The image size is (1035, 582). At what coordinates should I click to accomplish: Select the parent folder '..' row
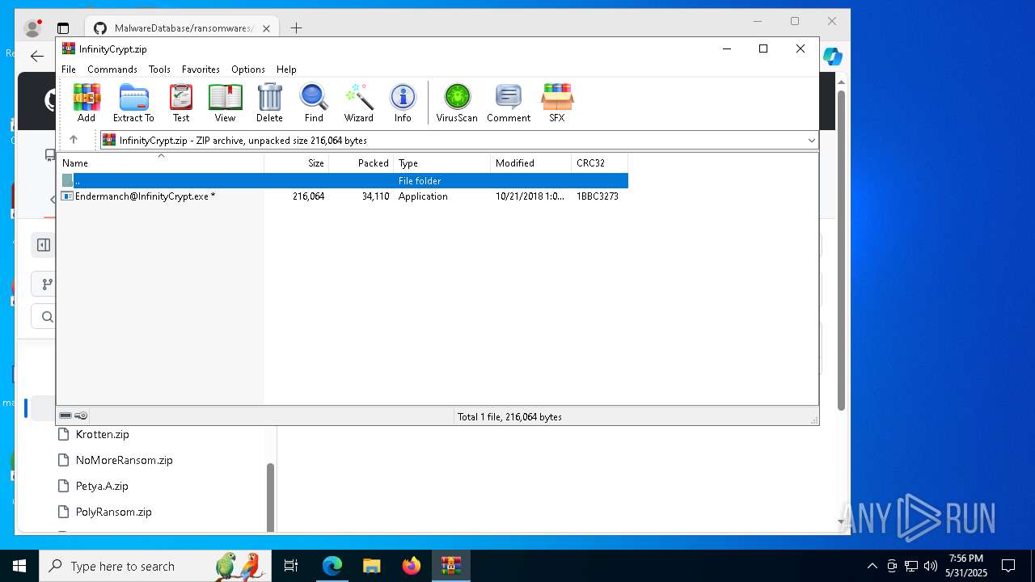[x=343, y=181]
